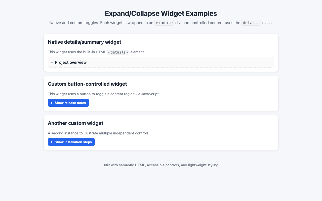Select the Native details/summary widget heading
322x201 pixels.
85,42
